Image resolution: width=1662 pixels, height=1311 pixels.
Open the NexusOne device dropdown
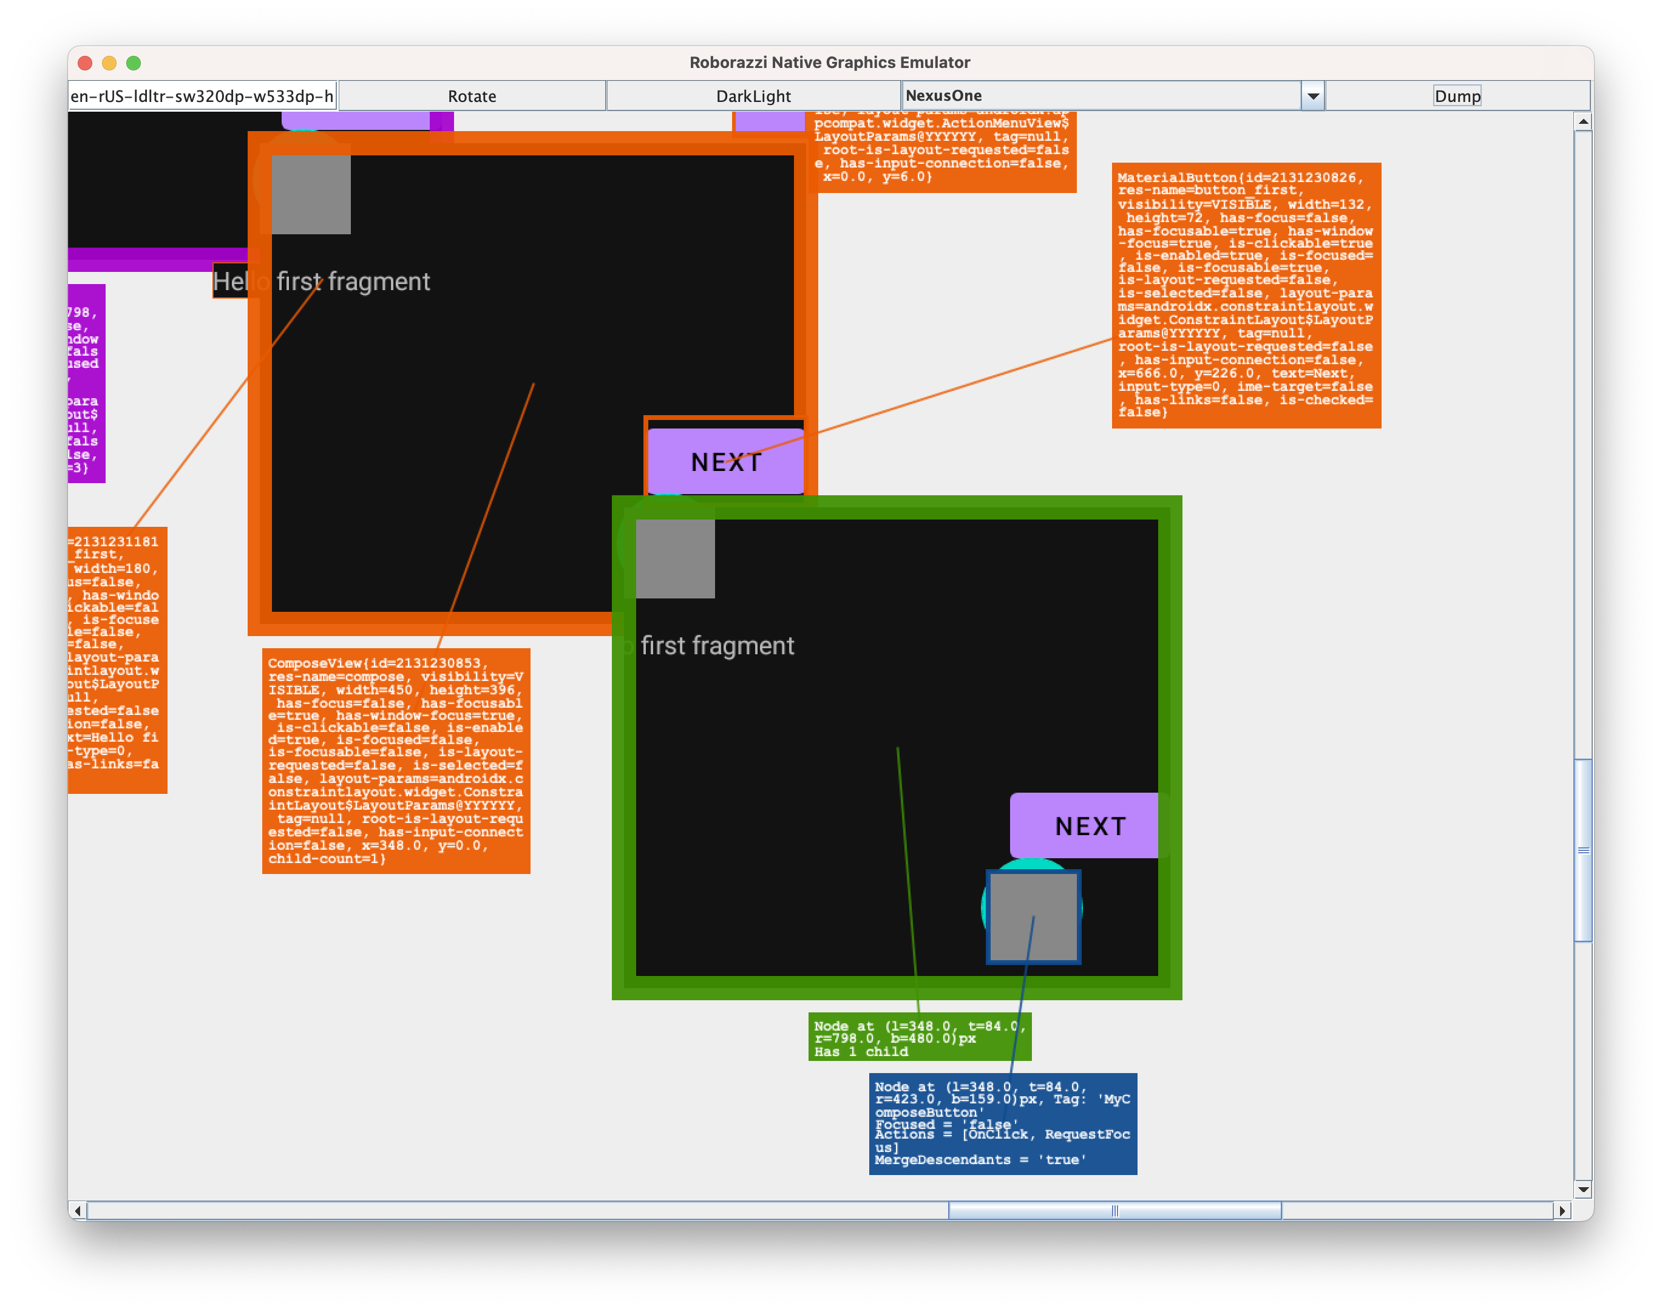coord(1313,95)
